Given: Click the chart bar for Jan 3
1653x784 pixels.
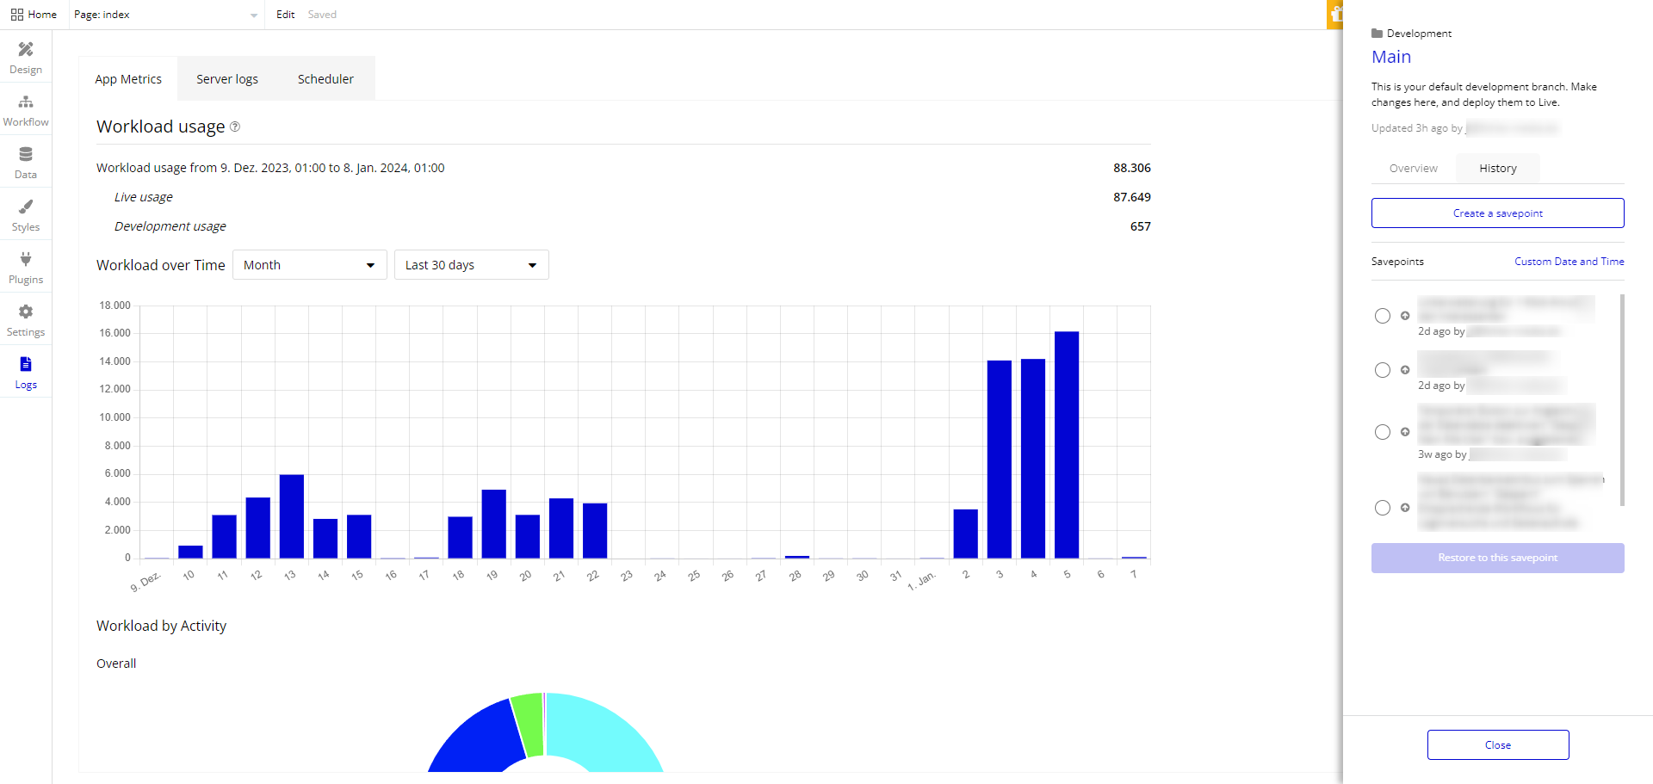Looking at the screenshot, I should pos(1000,460).
